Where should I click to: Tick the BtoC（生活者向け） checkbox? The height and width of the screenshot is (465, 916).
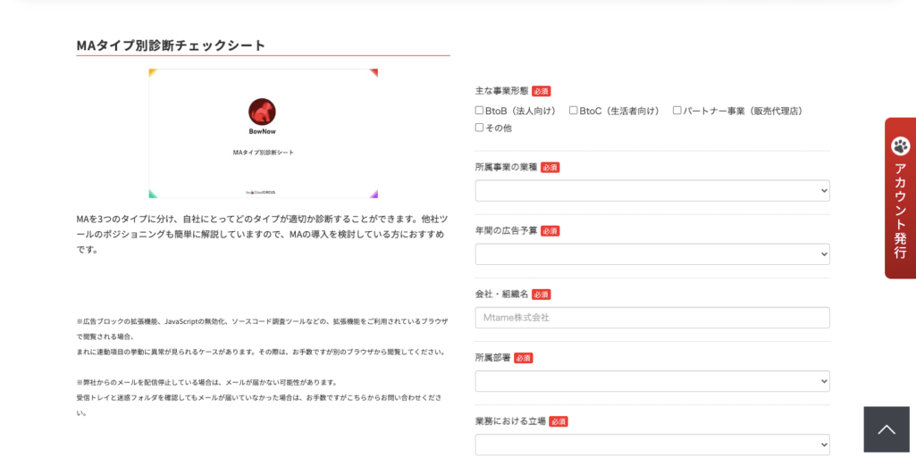(x=574, y=111)
